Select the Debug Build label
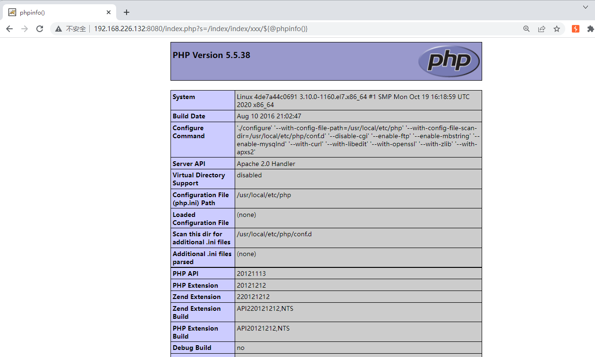The image size is (595, 357). coord(192,348)
